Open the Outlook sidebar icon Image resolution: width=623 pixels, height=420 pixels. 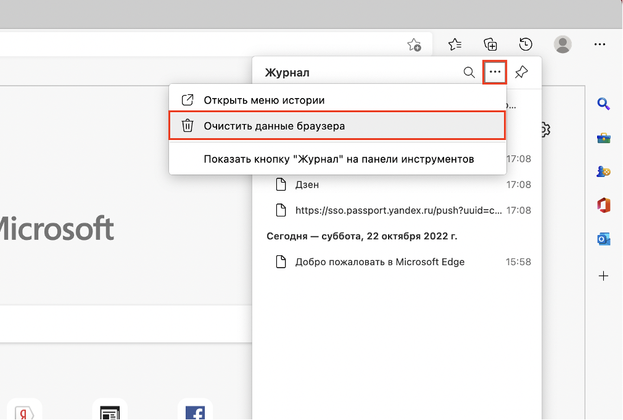pos(603,239)
